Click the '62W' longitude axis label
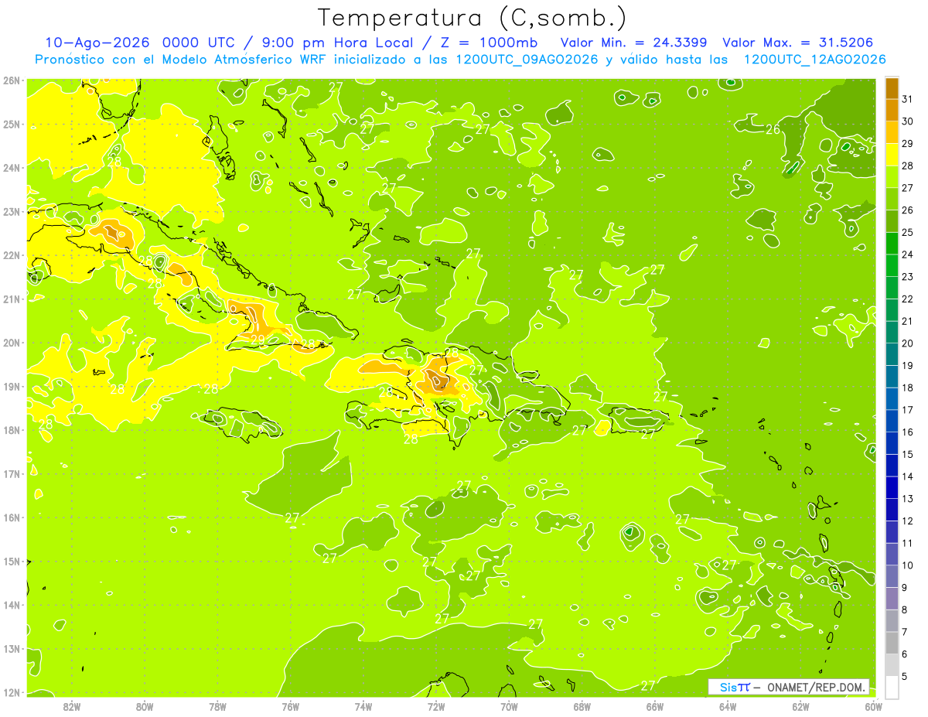 coord(800,706)
